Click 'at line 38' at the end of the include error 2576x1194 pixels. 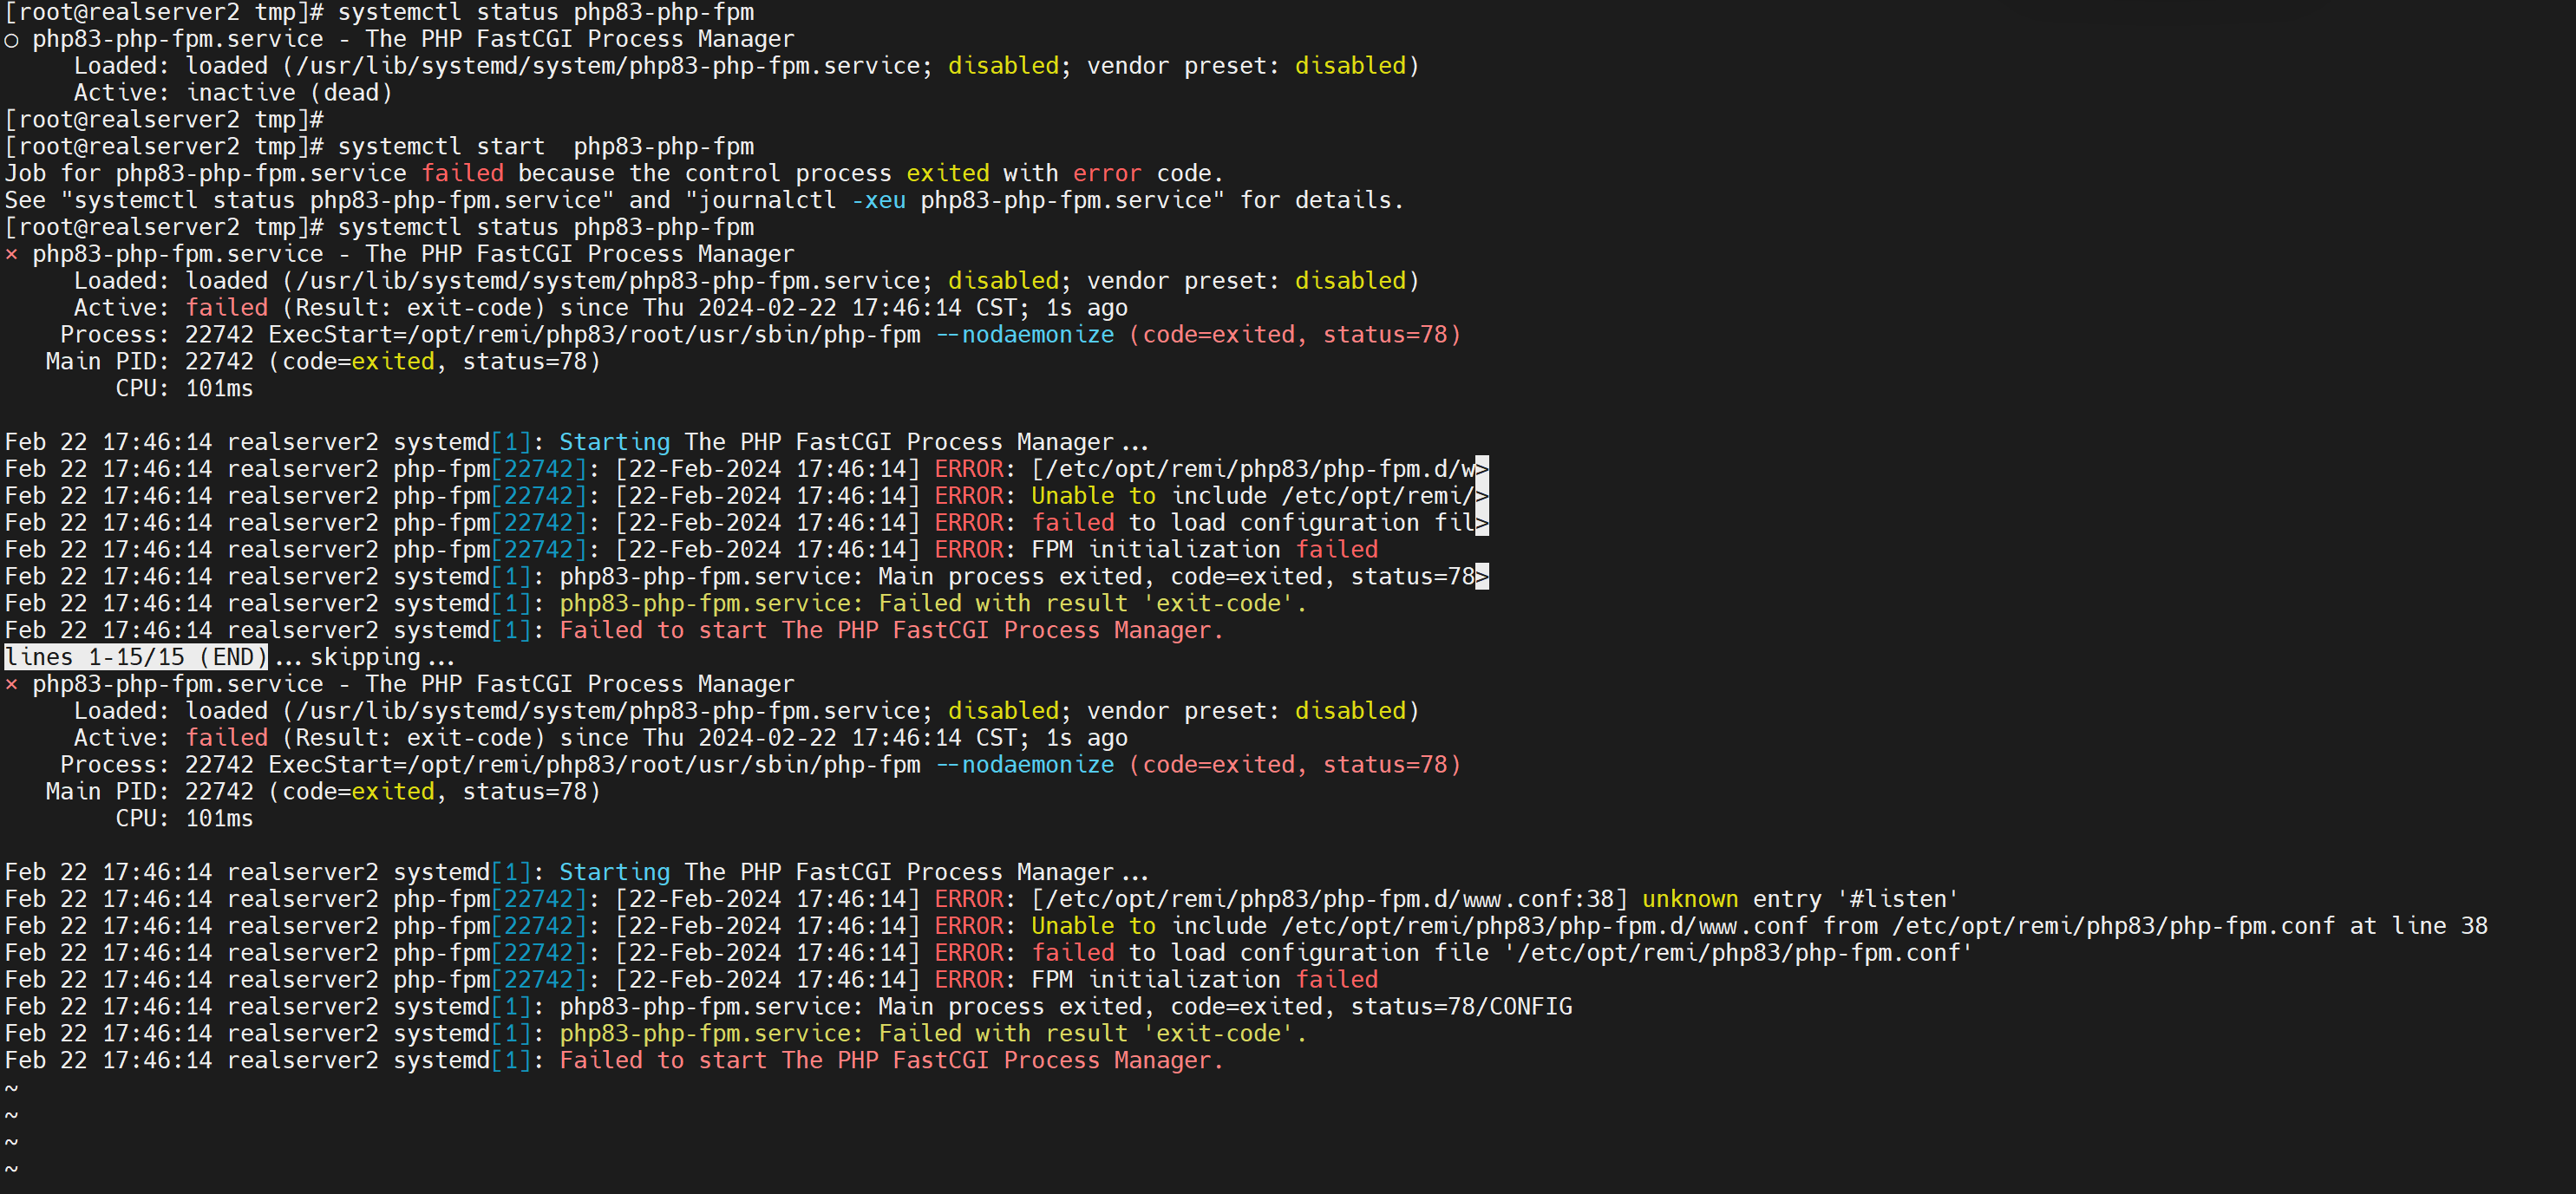(x=2418, y=926)
